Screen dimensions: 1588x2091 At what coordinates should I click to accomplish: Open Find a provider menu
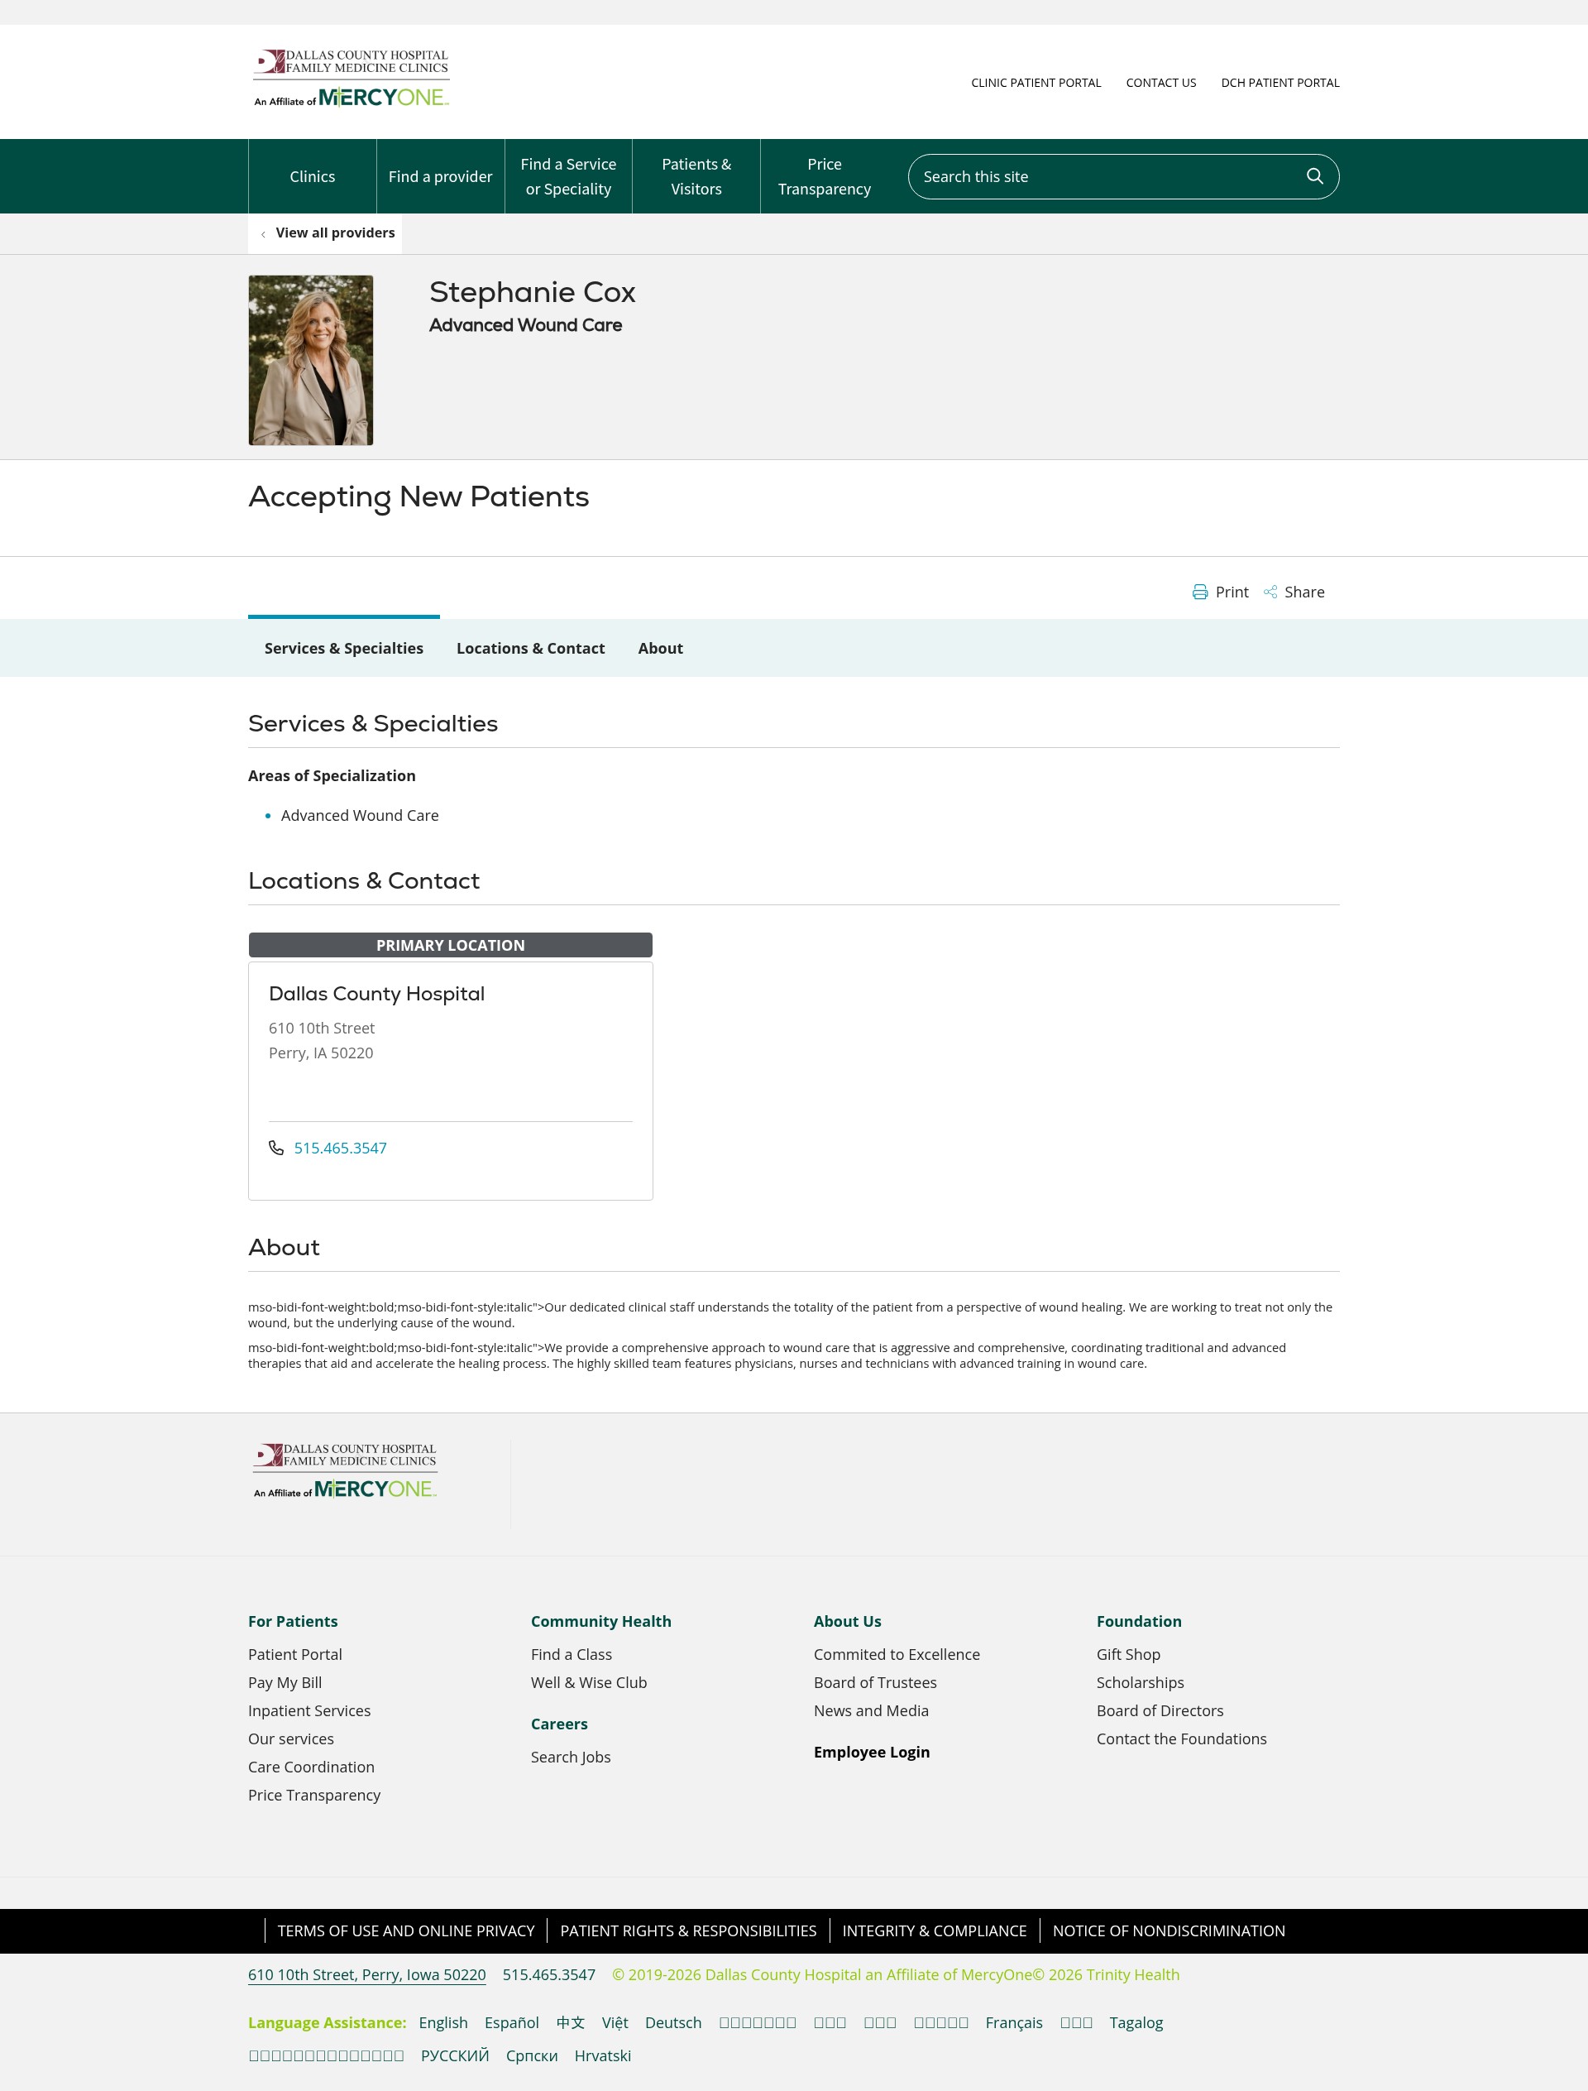coord(441,177)
